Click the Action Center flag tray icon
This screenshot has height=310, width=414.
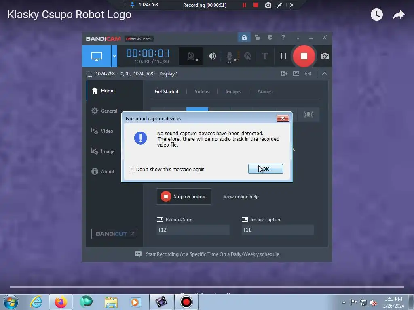pyautogui.click(x=353, y=302)
